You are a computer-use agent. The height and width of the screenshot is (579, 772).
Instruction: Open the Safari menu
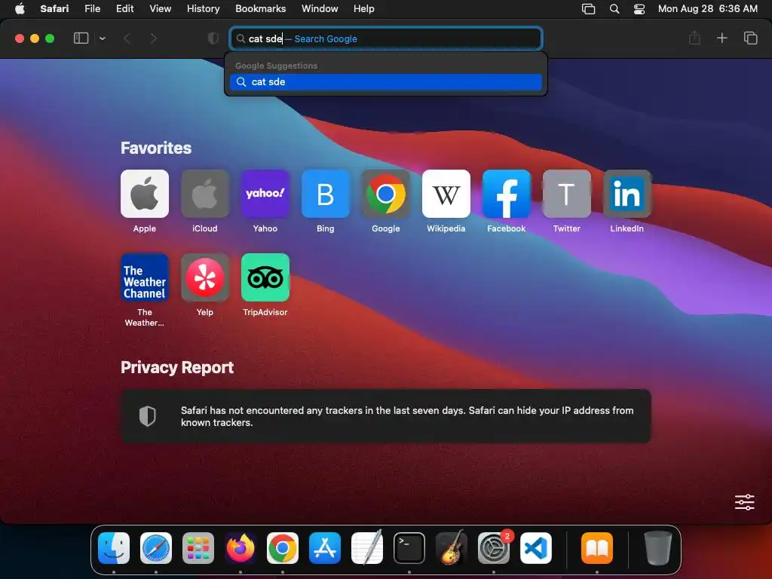54,9
